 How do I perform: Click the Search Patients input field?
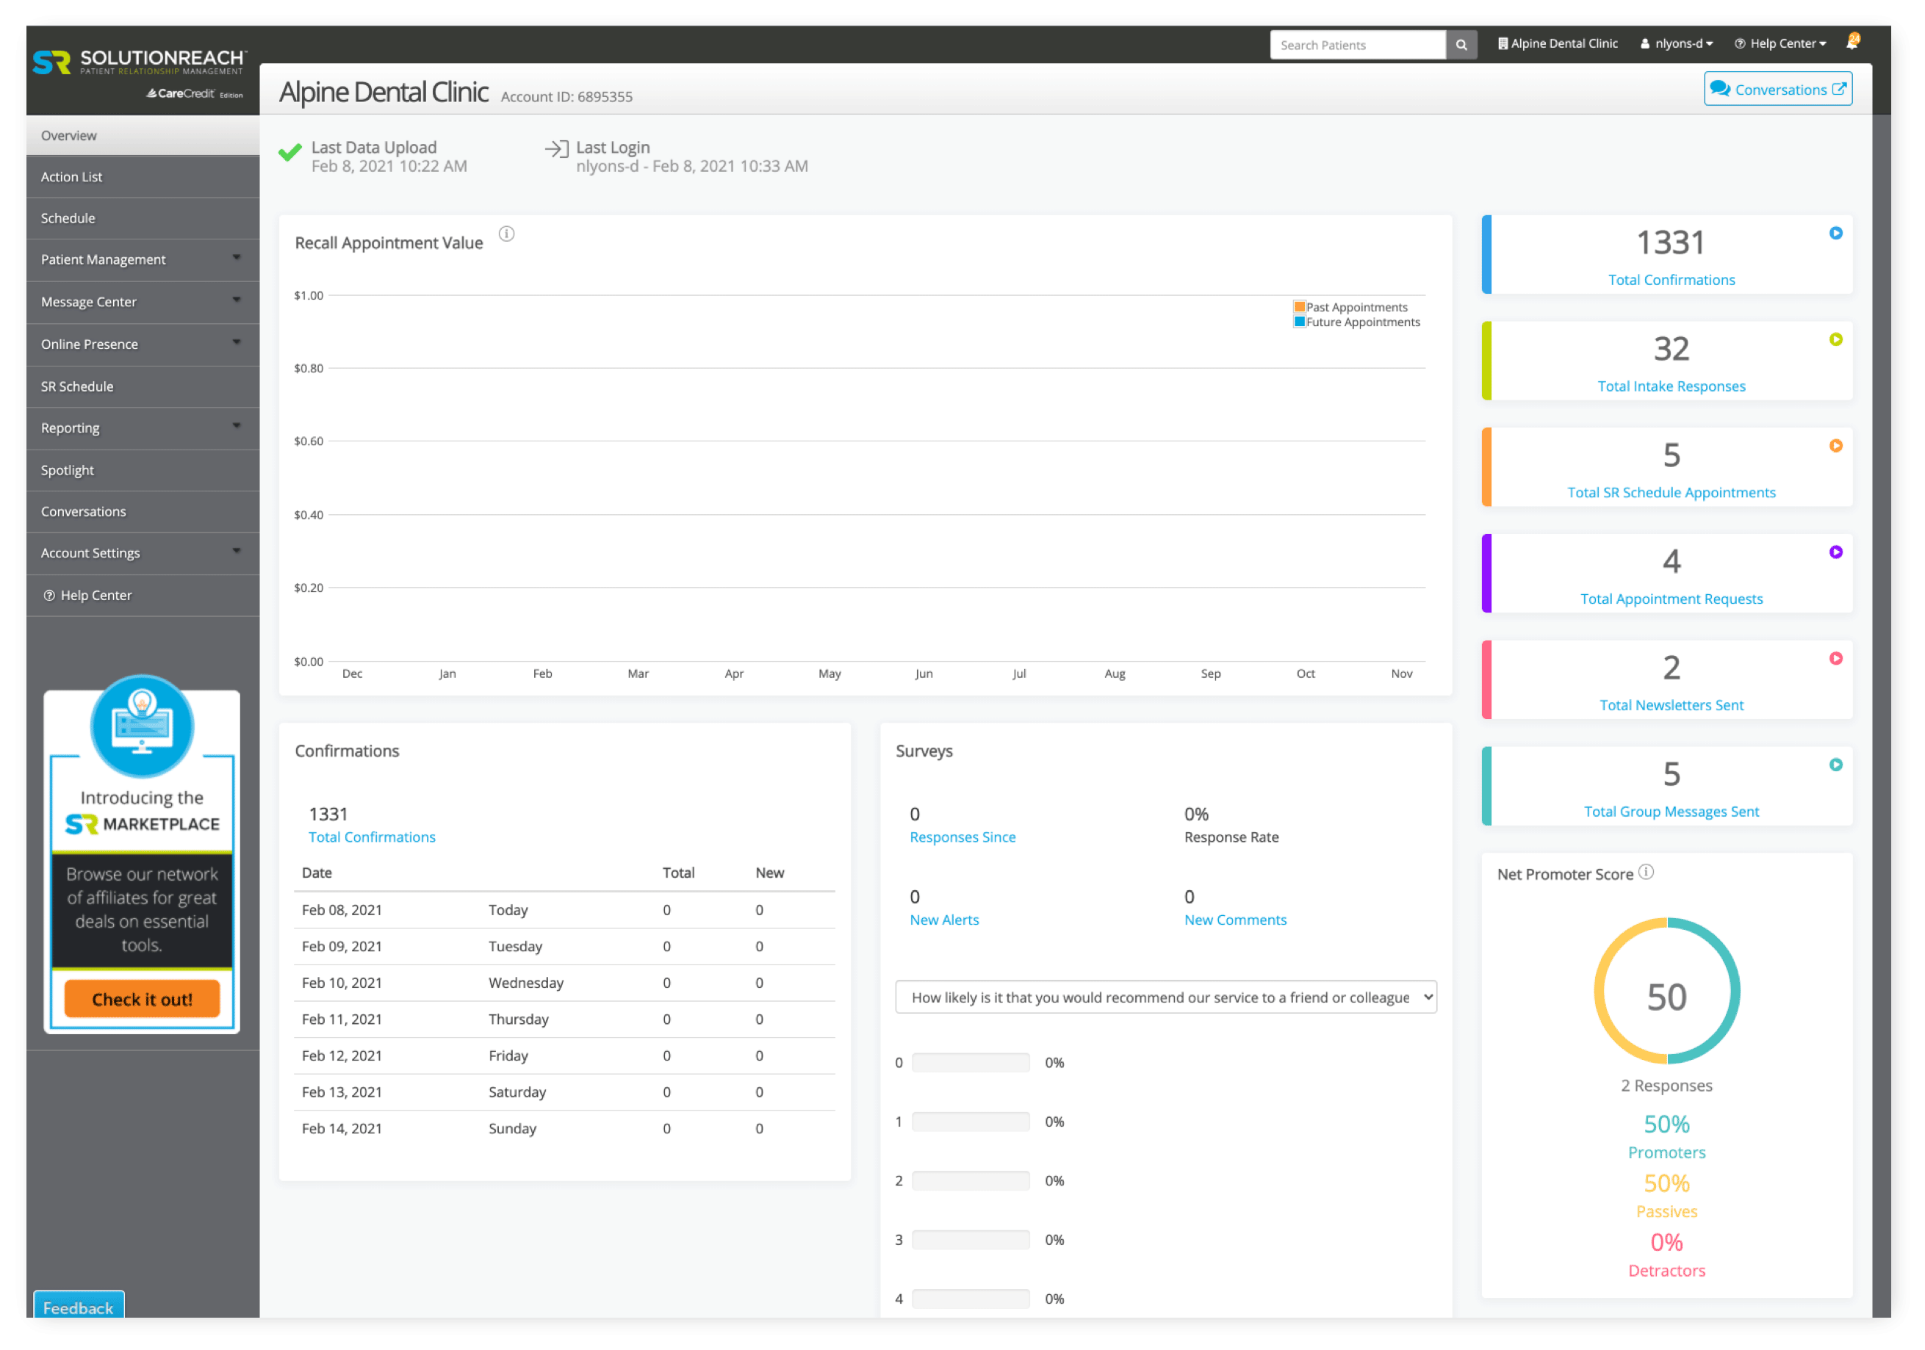click(x=1357, y=46)
